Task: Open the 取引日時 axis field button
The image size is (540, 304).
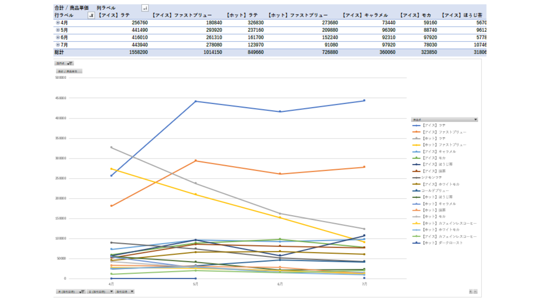Action: 125,292
